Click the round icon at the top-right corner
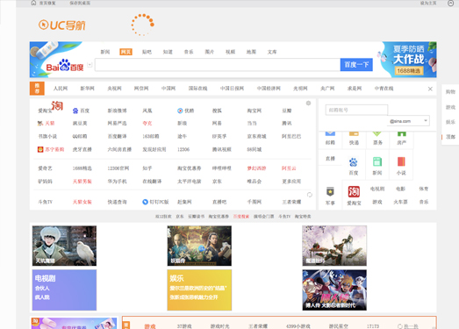The width and height of the screenshot is (459, 329). click(x=451, y=3)
